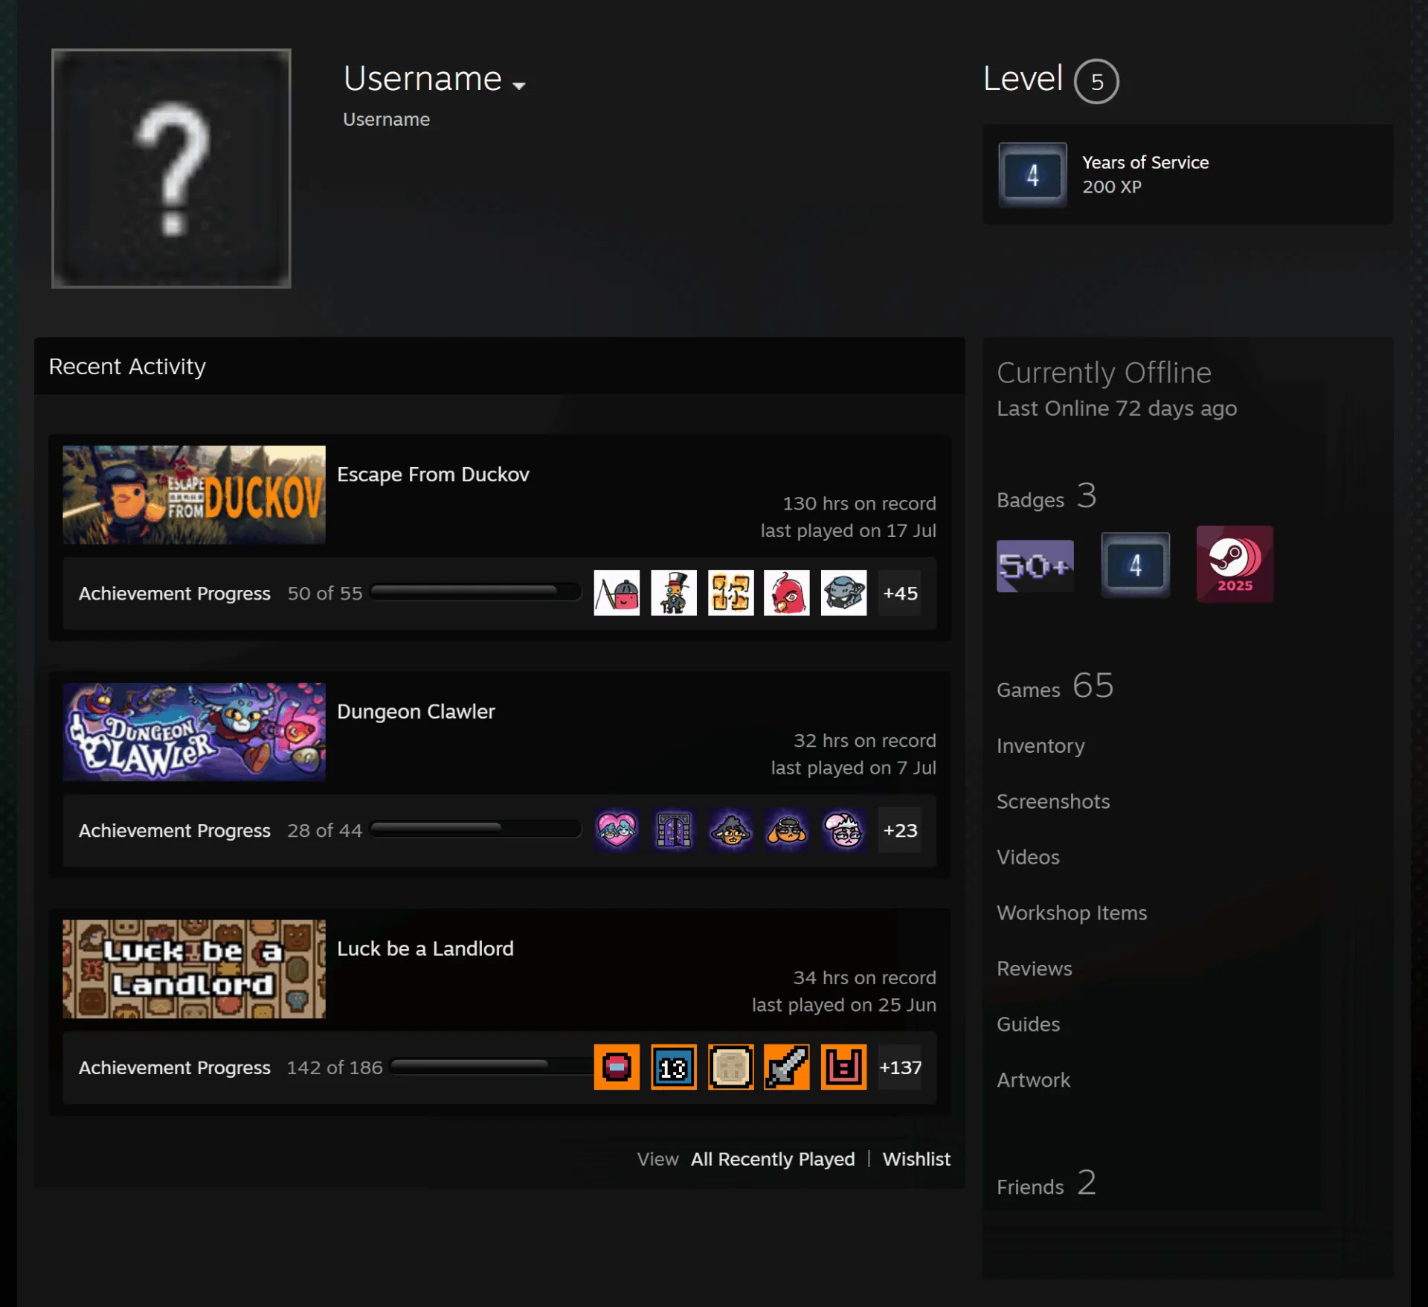Open the Friends 2 link
The image size is (1428, 1307).
click(1046, 1183)
